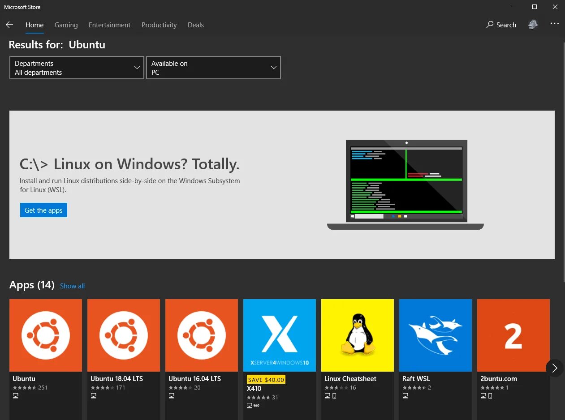
Task: Maximize the Microsoft Store window
Action: (x=534, y=7)
